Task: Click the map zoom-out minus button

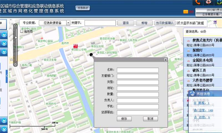Action: [x=15, y=64]
